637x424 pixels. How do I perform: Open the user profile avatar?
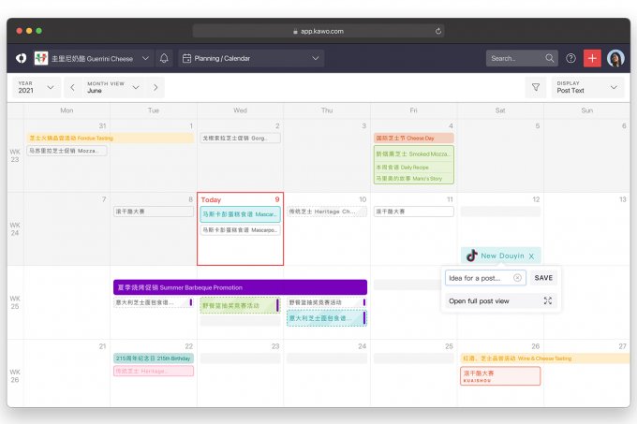pos(615,58)
